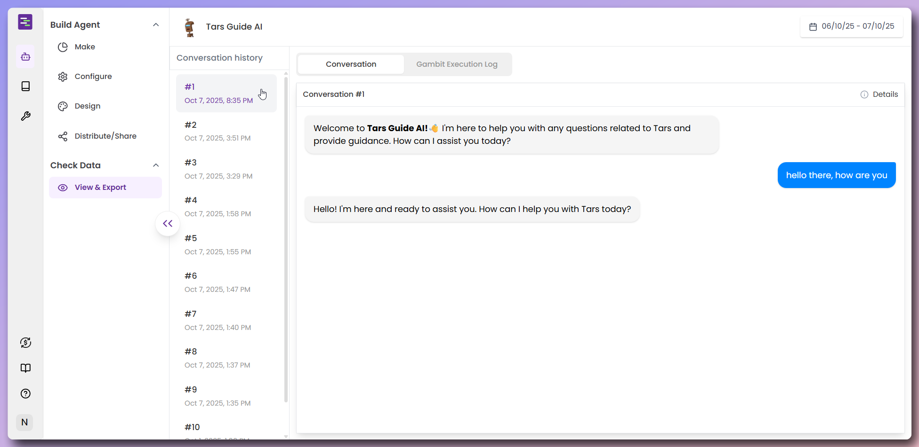Viewport: 919px width, 447px height.
Task: Click the Build Agent heading text
Action: pos(75,25)
